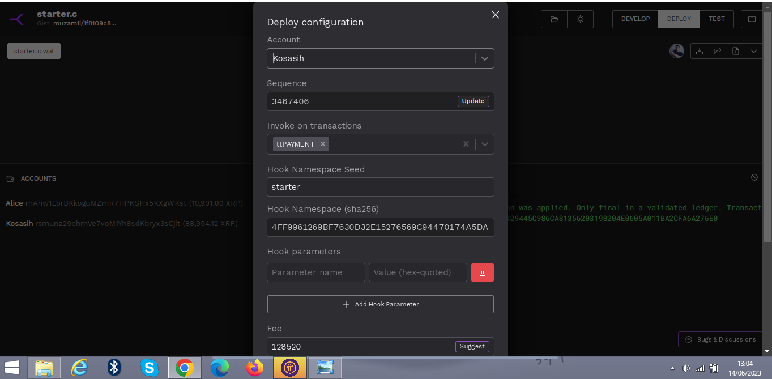Viewport: 772px width, 379px height.
Task: Click the starter.c project title
Action: tap(57, 14)
